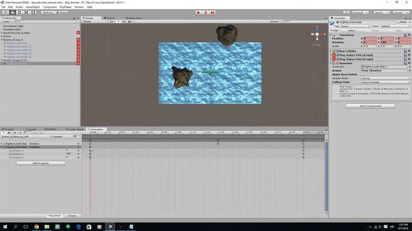Click the Animation window play button

click(x=9, y=133)
